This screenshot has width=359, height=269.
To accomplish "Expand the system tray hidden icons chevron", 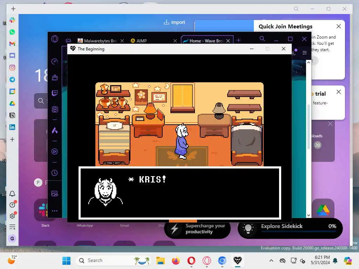I will click(x=271, y=261).
